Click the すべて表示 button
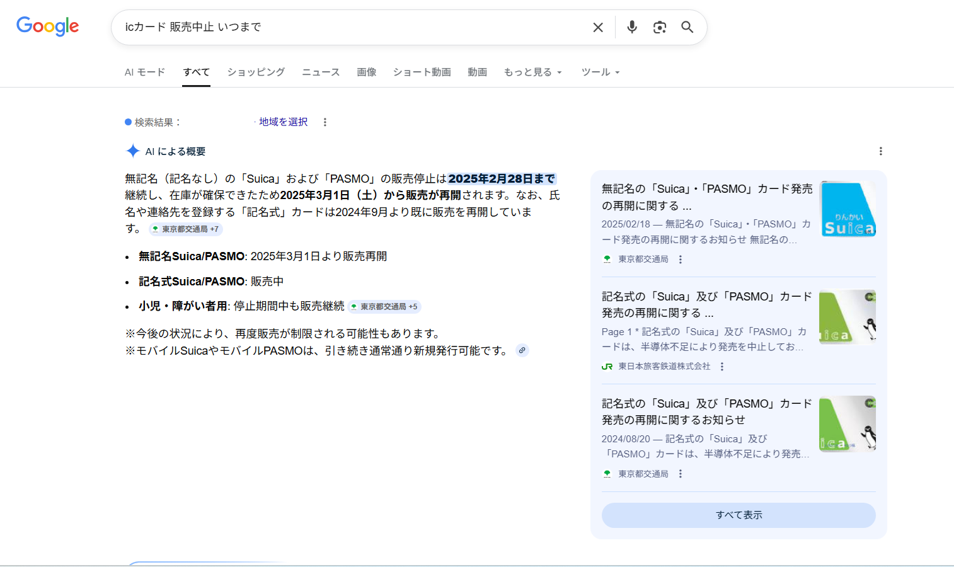 (738, 515)
